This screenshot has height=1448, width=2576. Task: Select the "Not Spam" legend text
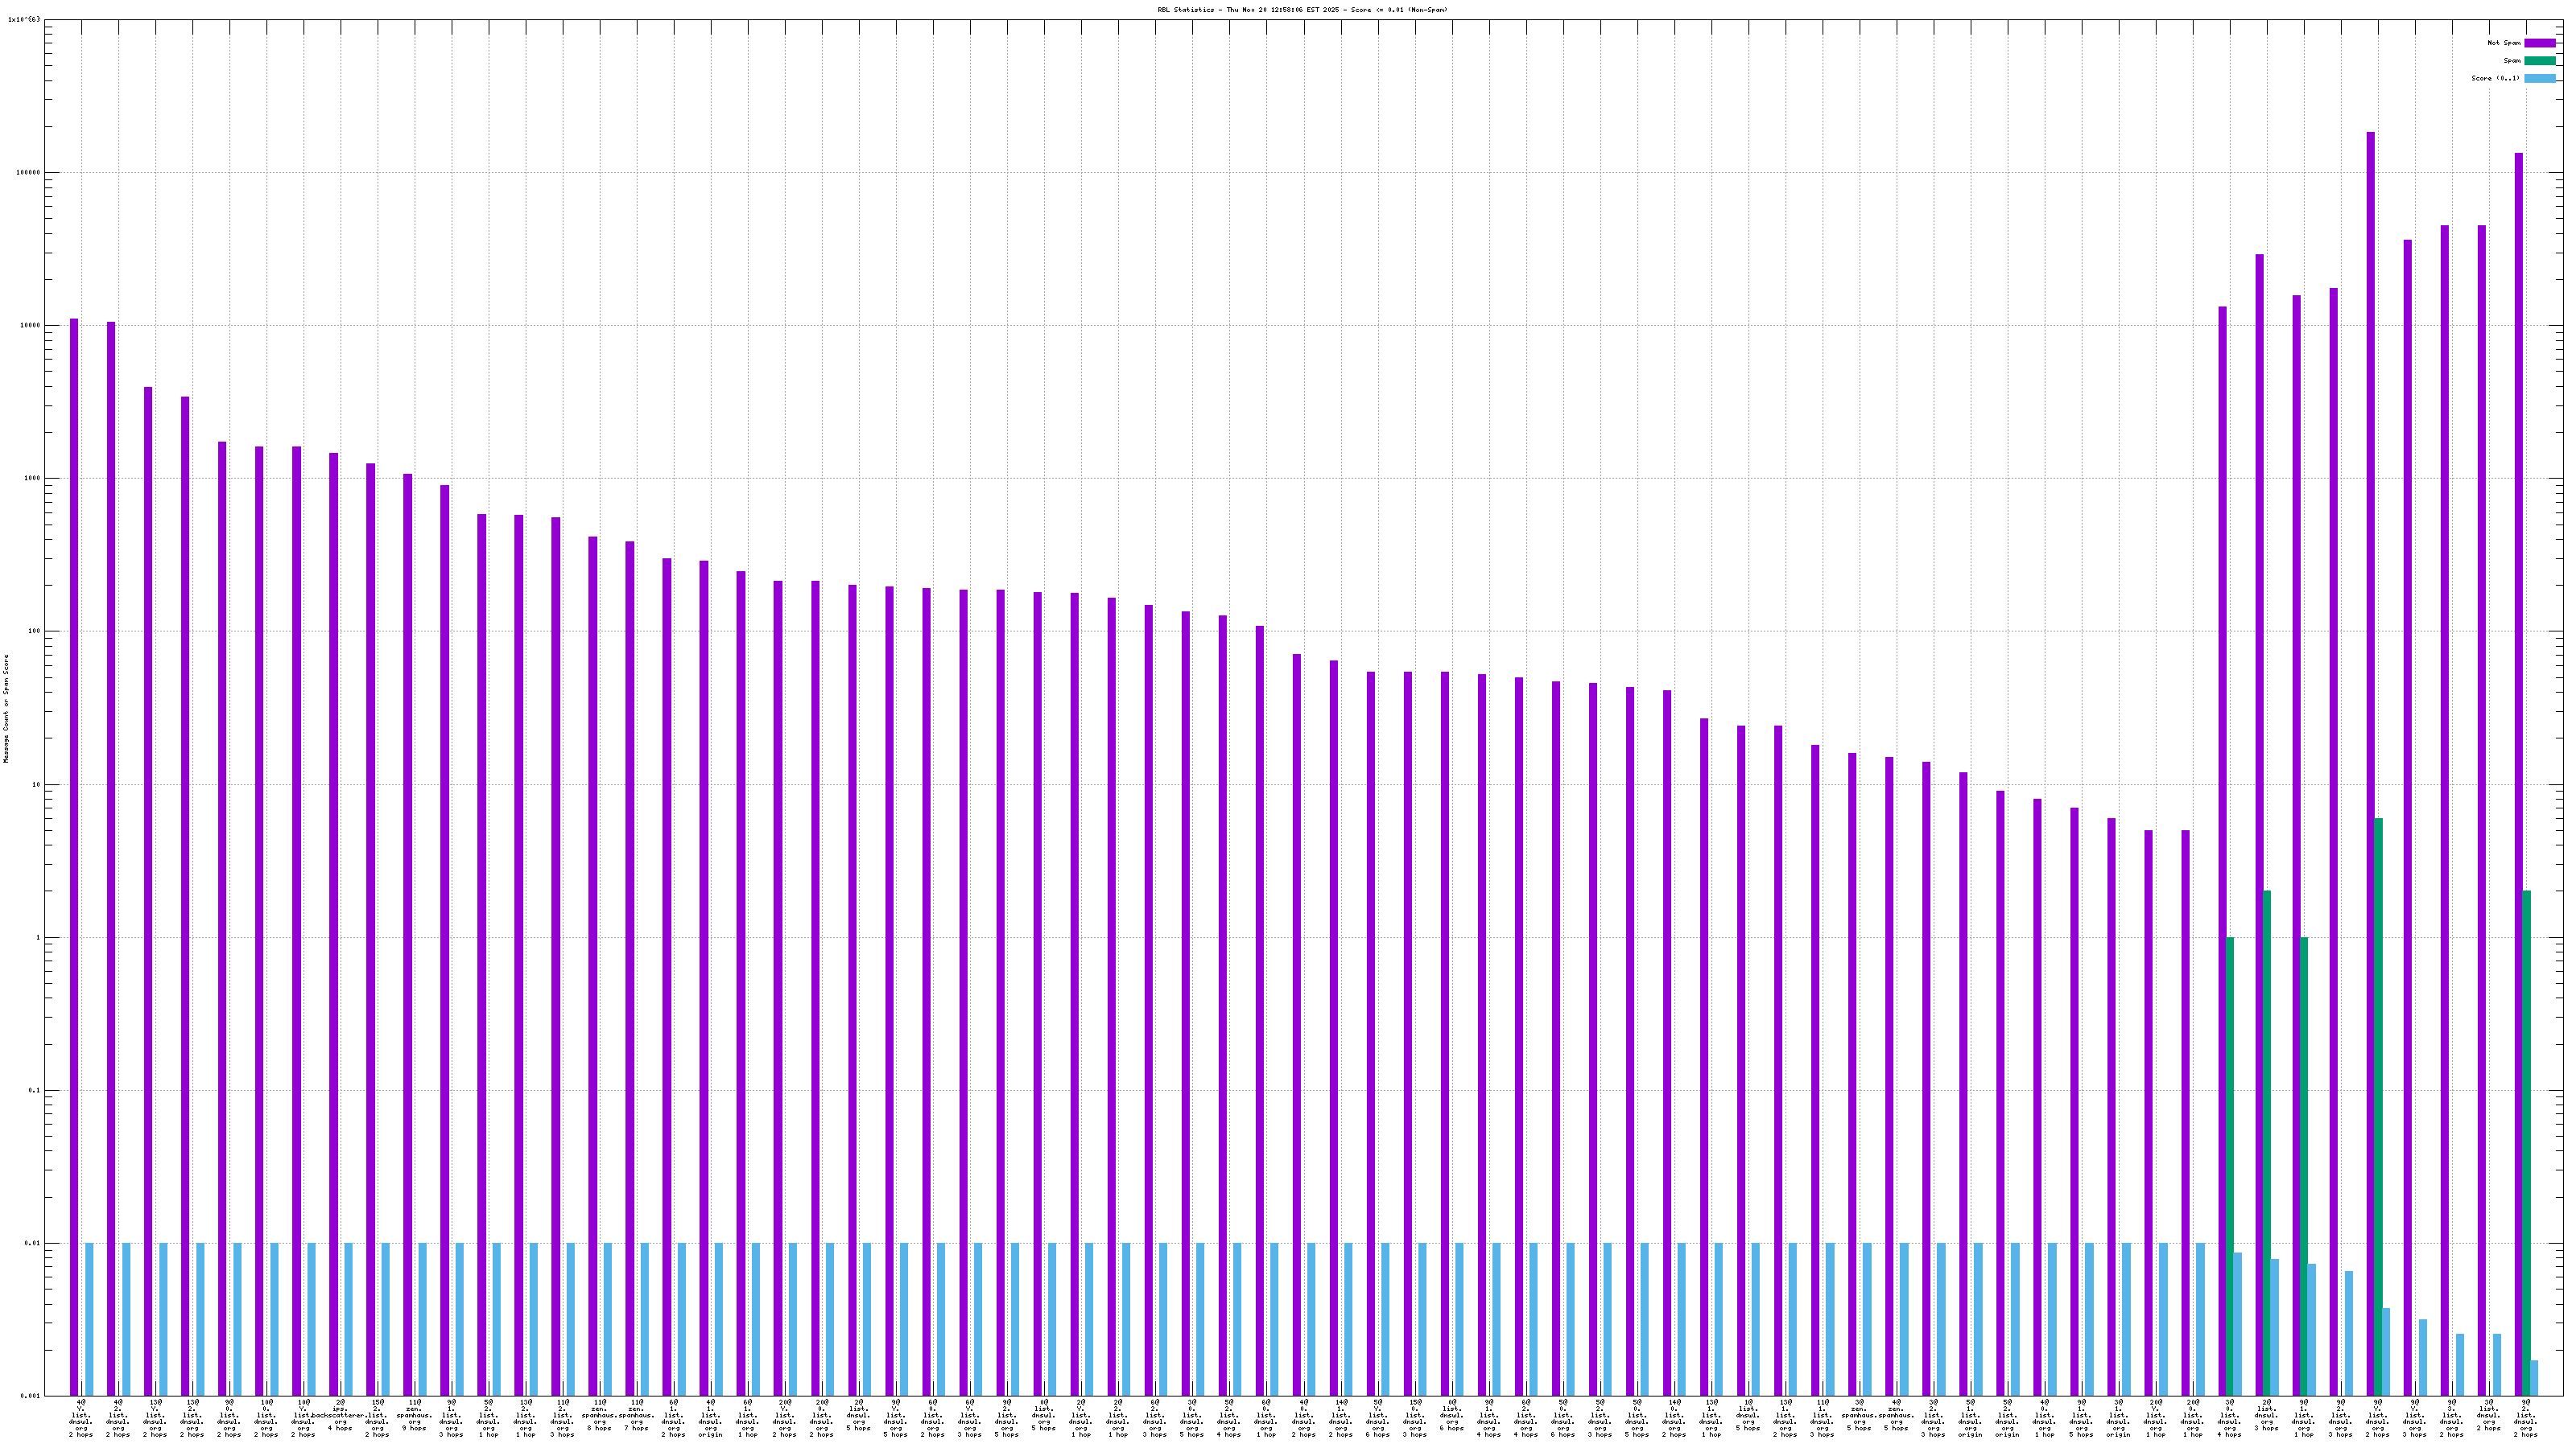click(x=2504, y=43)
